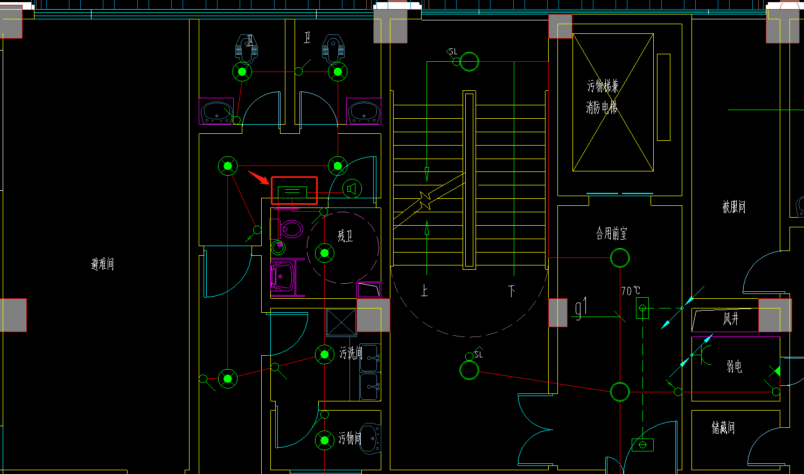Select the circle fixture next to upper SL label
Viewport: 804px width, 474px height.
pyautogui.click(x=469, y=62)
